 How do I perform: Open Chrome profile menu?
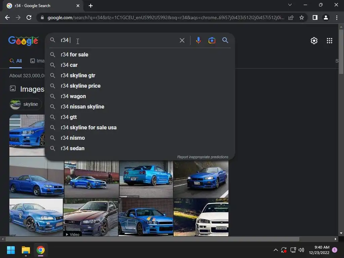(326, 17)
